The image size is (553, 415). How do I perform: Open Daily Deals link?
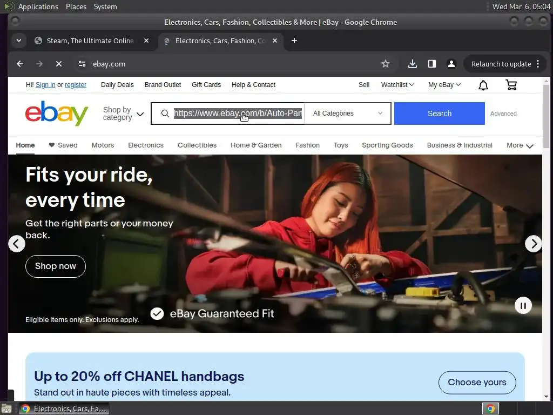coord(117,85)
